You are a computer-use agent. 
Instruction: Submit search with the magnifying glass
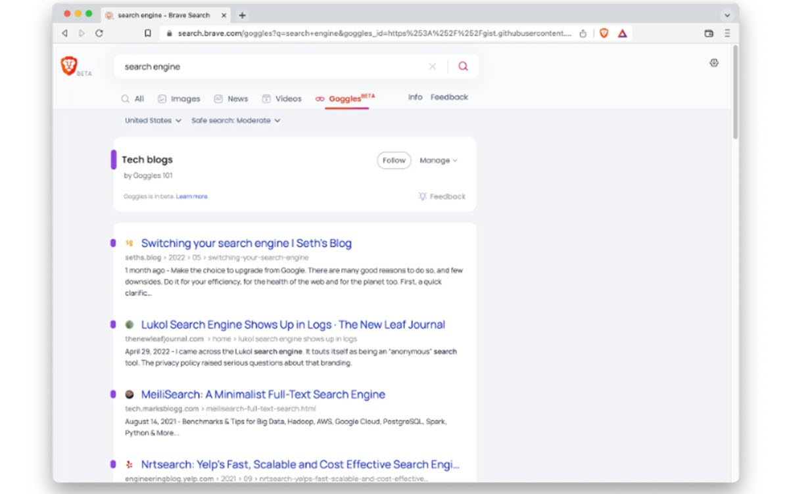463,66
